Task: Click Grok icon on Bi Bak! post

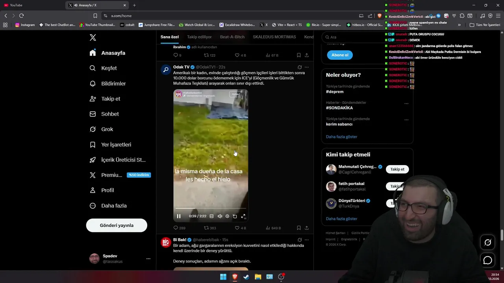Action: (x=300, y=240)
